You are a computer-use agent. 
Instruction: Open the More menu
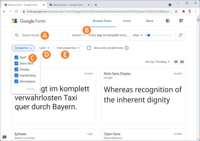click(150, 21)
